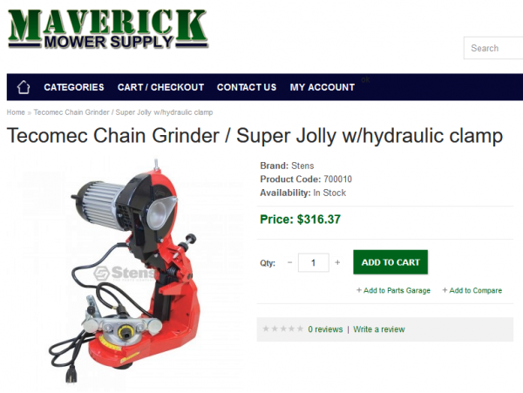The image size is (523, 393).
Task: Open the Categories menu
Action: (74, 87)
